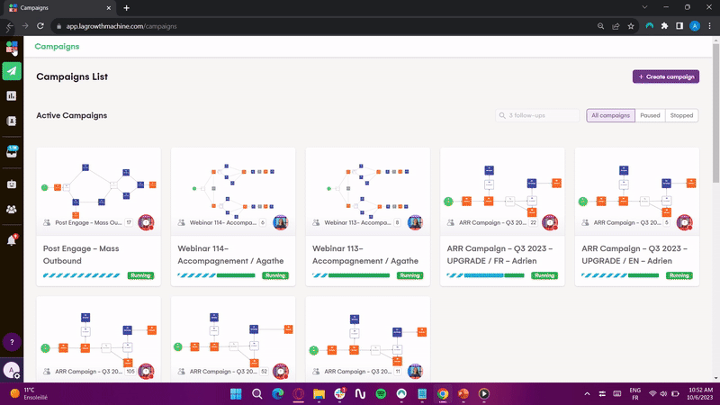Open the leads contact-book sidebar icon
Image resolution: width=720 pixels, height=405 pixels.
coord(12,121)
